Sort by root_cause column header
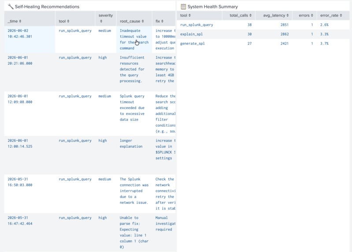The width and height of the screenshot is (352, 252). (132, 21)
